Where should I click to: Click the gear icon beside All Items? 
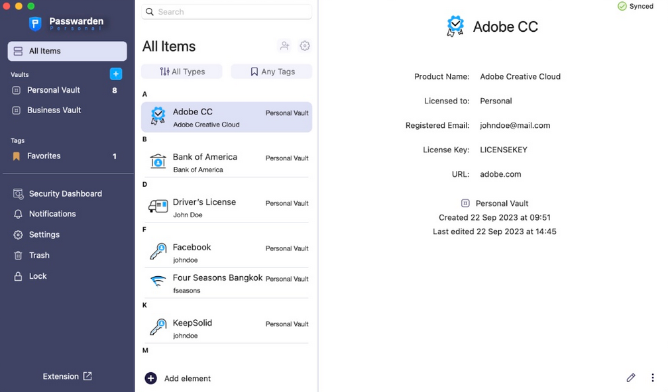pos(305,46)
